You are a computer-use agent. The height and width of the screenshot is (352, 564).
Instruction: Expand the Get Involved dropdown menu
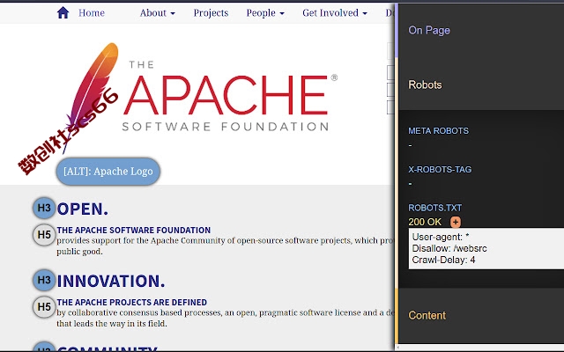point(335,13)
